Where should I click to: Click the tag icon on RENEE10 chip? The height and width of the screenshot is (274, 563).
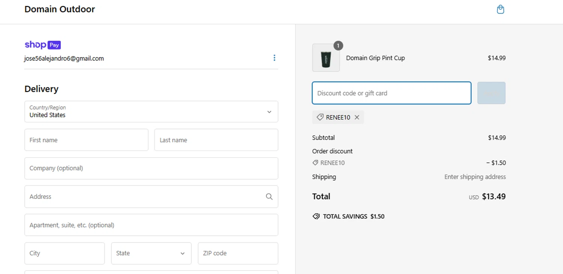pos(320,117)
